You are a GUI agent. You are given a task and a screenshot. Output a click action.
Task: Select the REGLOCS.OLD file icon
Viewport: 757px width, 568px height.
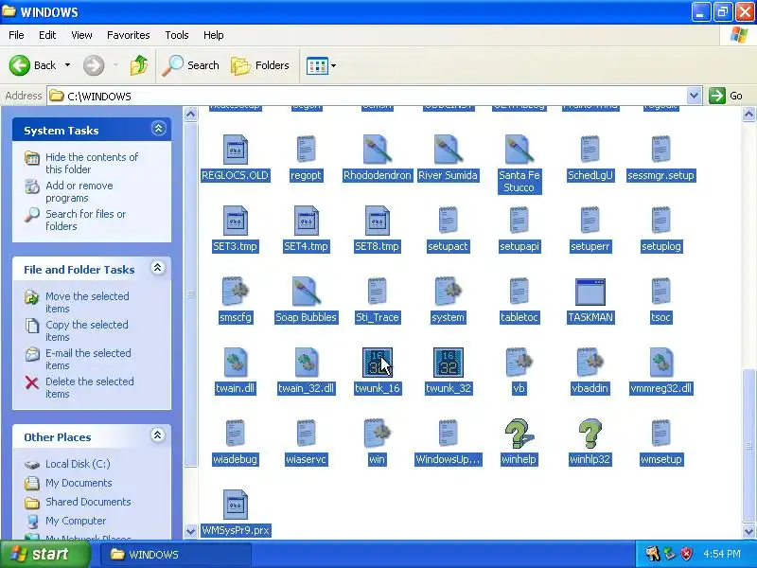[235, 150]
